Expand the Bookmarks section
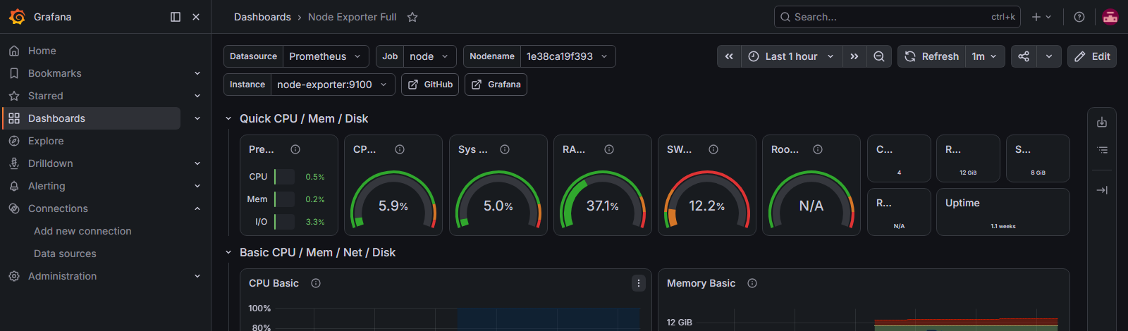The width and height of the screenshot is (1128, 331). click(x=197, y=73)
